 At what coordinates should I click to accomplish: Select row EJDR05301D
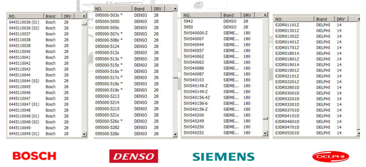click(x=315, y=133)
